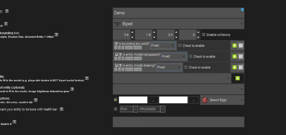Add a procedure for bounding box solid with green plus
This screenshot has height=135, width=286.
[234, 46]
